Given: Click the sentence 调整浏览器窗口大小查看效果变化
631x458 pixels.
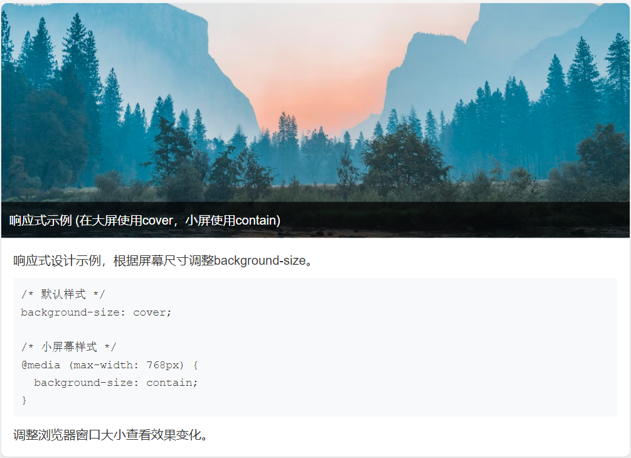Looking at the screenshot, I should tap(110, 435).
